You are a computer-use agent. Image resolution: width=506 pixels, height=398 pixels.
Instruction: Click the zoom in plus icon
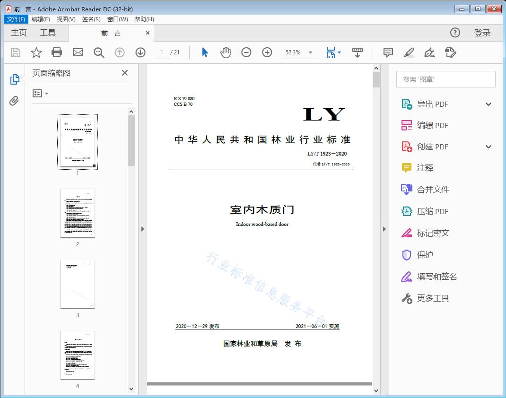click(267, 52)
